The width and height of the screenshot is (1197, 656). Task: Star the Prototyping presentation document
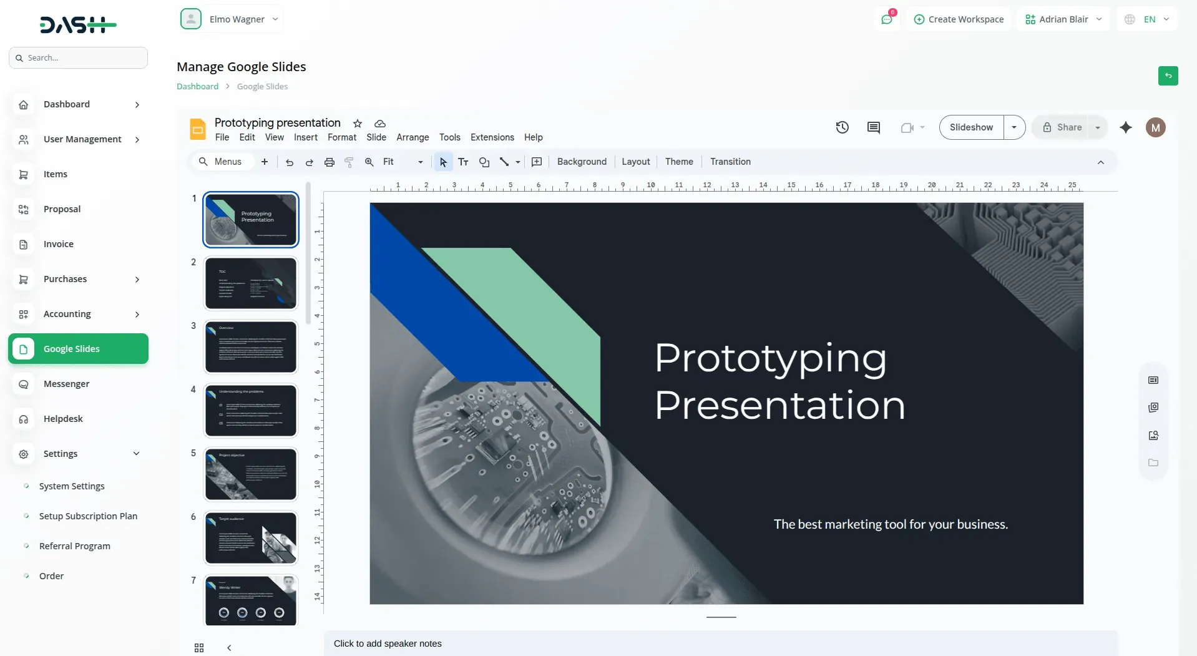pyautogui.click(x=358, y=123)
